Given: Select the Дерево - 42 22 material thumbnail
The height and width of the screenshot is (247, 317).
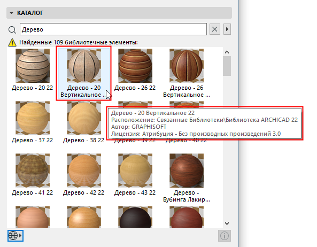Looking at the screenshot, I should click(84, 171).
